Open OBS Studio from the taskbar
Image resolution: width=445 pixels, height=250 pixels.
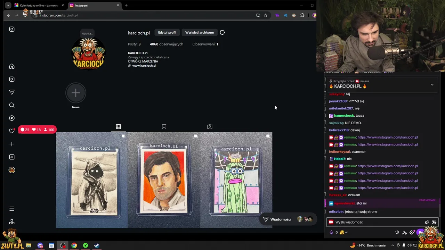pos(63,245)
